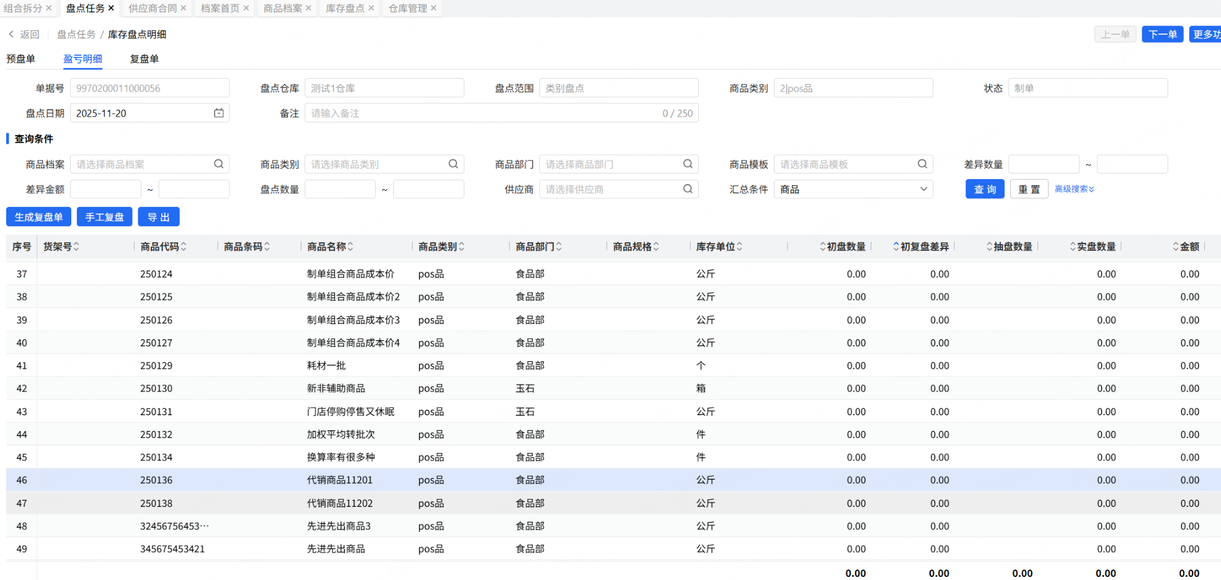Close the 供应商合同 tab
This screenshot has width=1221, height=580.
(x=184, y=8)
